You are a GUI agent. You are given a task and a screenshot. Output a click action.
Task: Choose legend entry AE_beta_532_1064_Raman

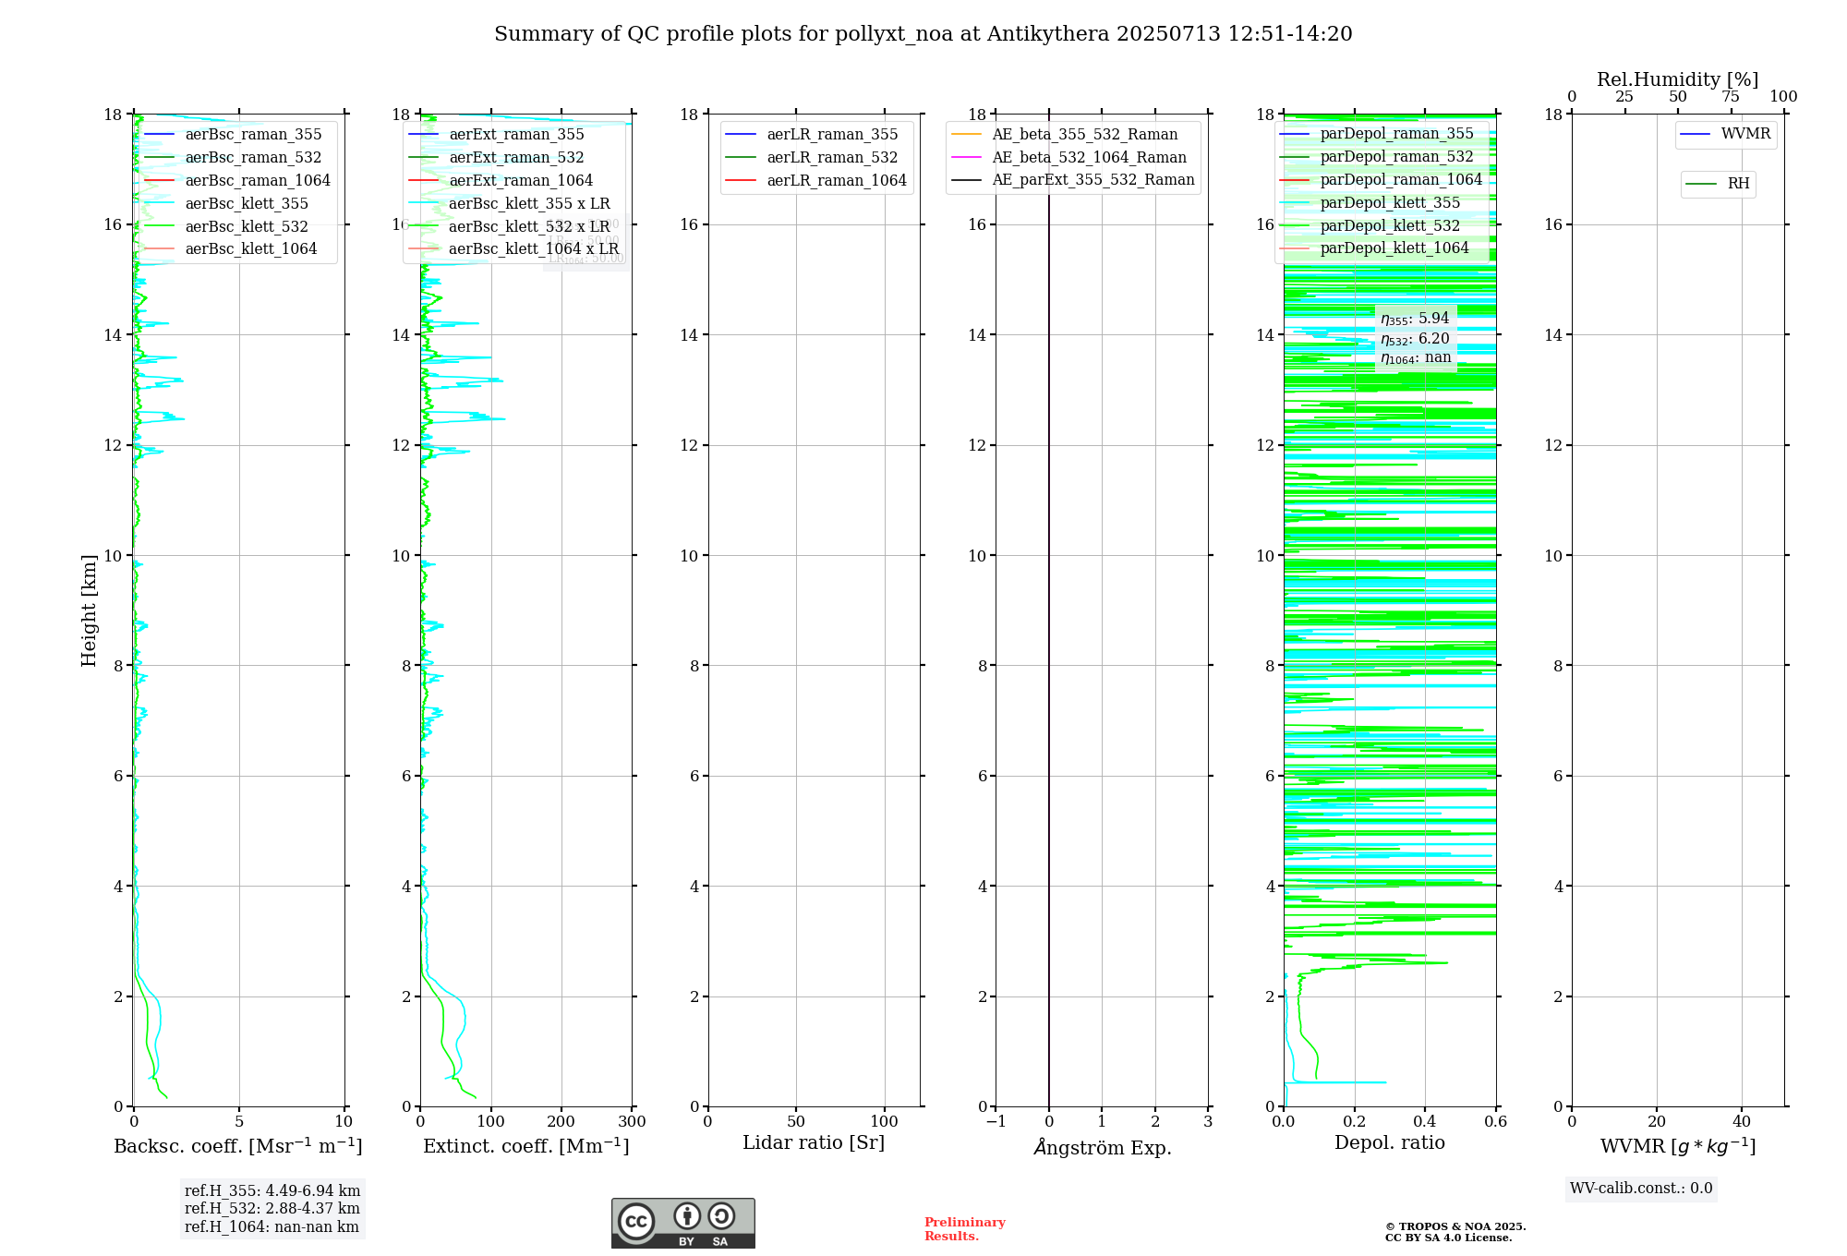pos(1068,158)
